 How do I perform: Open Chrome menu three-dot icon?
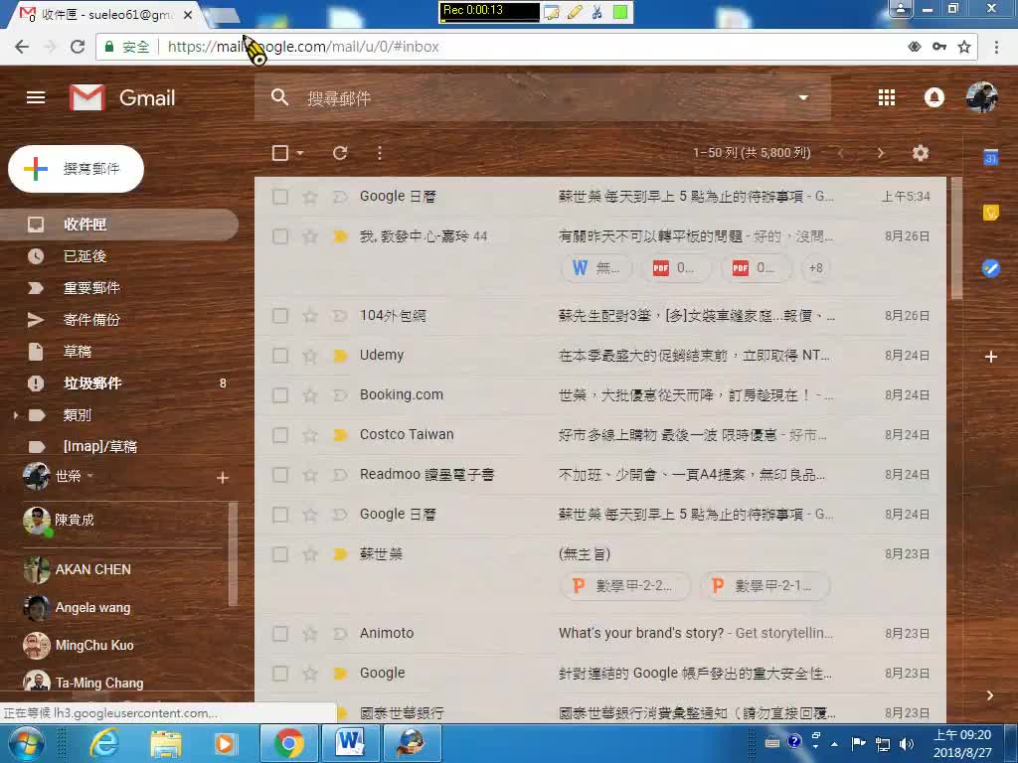(996, 47)
